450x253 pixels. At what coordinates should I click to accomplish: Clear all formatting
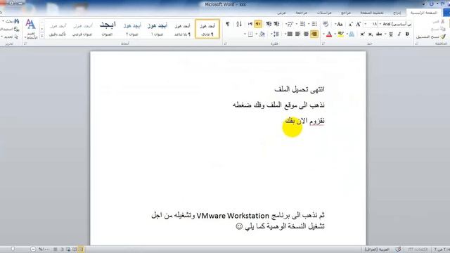click(x=326, y=24)
